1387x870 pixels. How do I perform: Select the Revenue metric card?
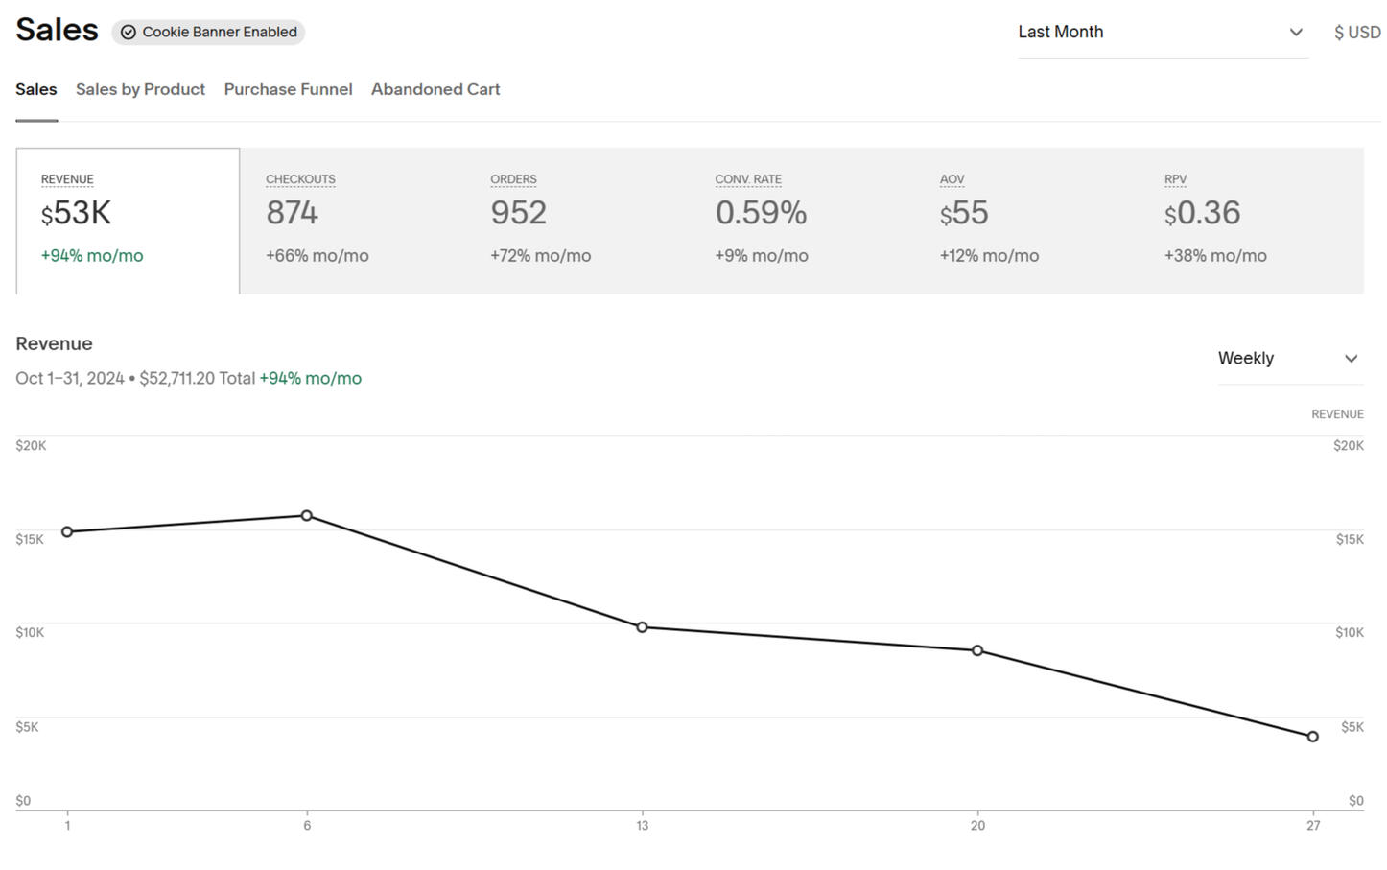(x=128, y=221)
